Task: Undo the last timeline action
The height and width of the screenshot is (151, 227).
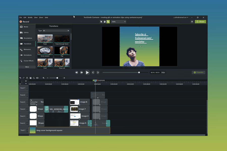Action: (x=20, y=78)
